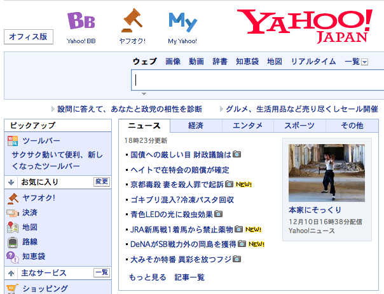Read 国債への厳しい目 財政議論は article
Viewport: 384px width, 294px height.
click(181, 154)
